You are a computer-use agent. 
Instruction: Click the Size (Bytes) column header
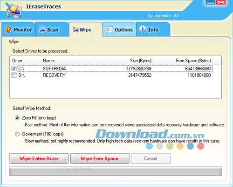tap(123, 61)
